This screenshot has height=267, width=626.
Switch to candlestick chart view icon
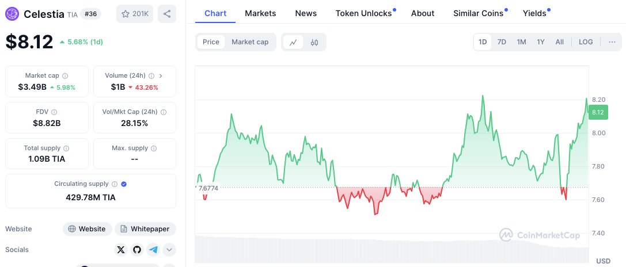(314, 42)
